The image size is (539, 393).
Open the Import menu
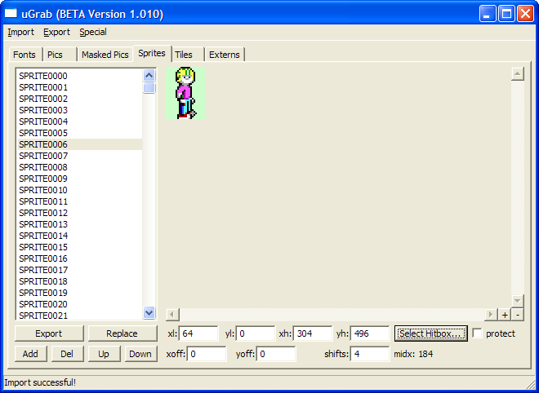tap(21, 32)
